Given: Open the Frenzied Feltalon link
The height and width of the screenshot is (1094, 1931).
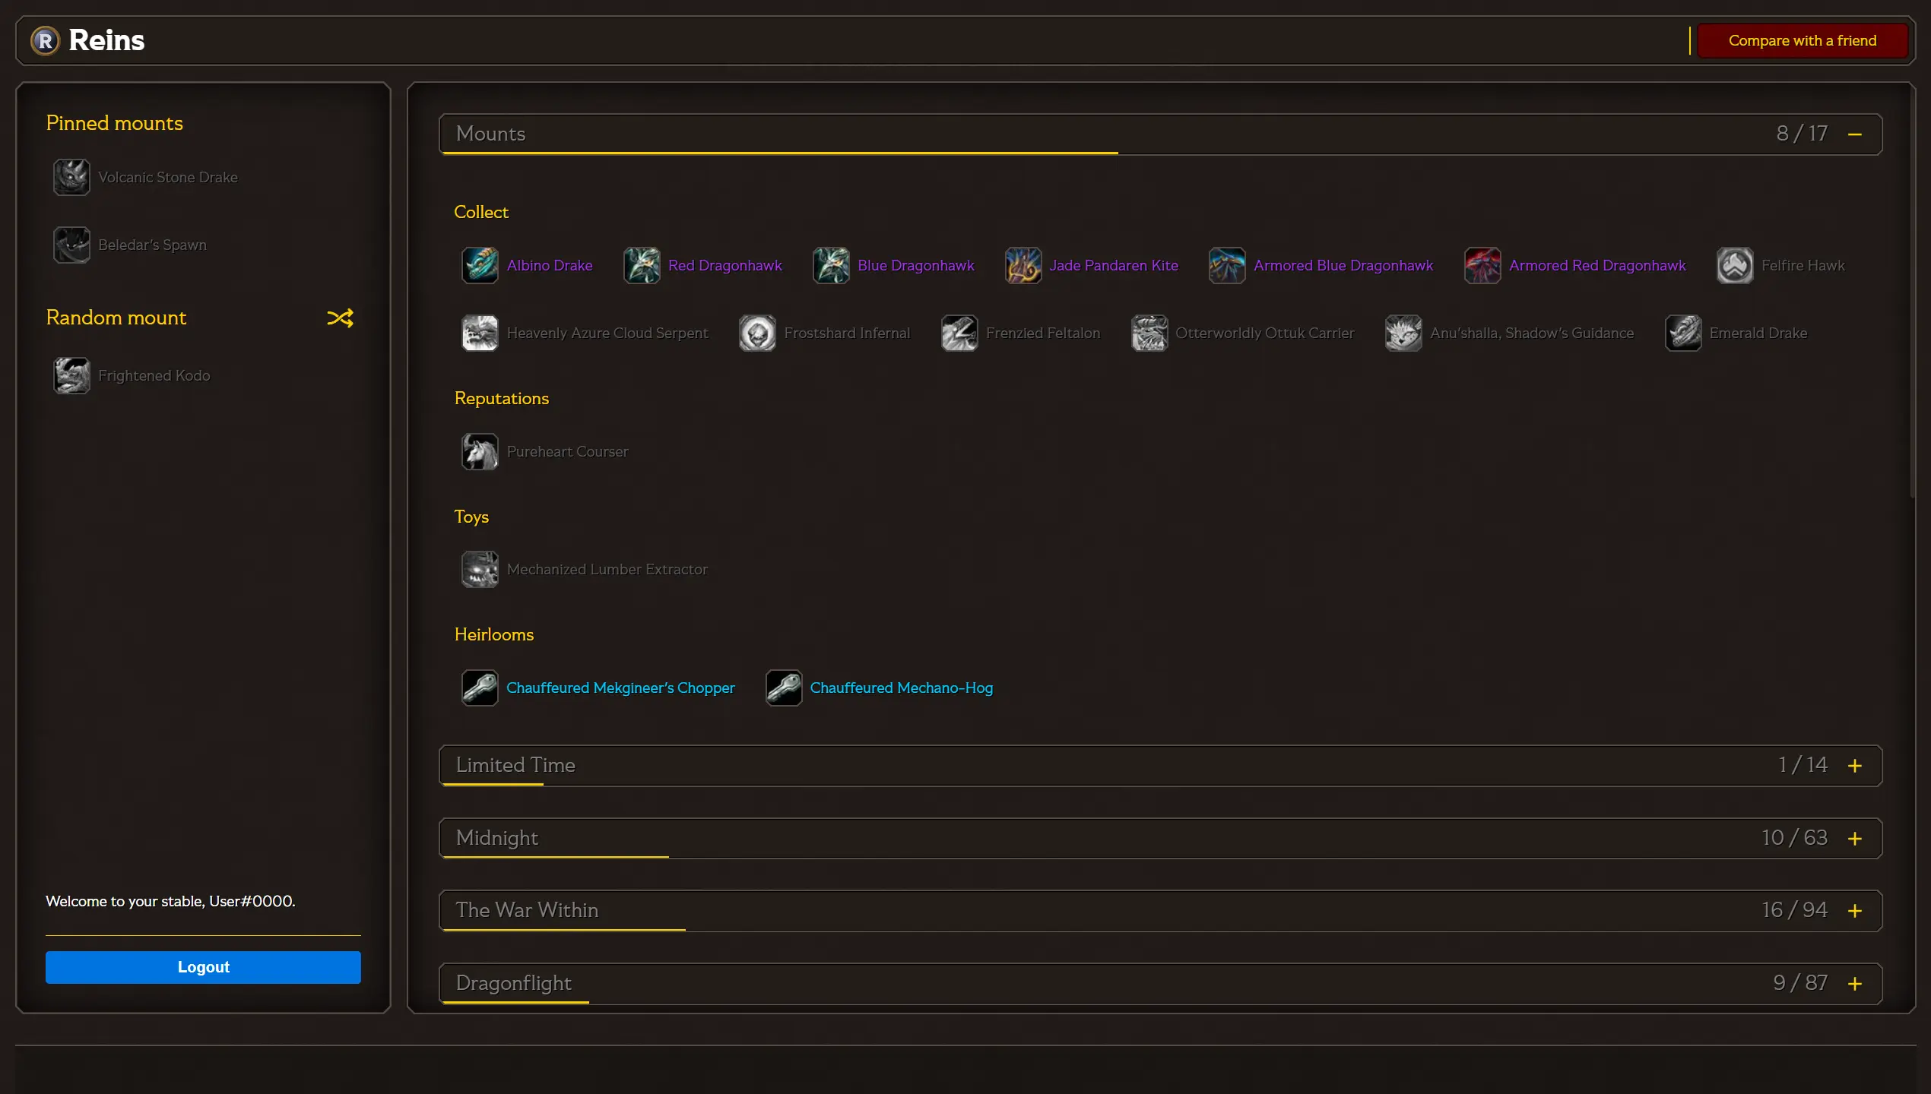Looking at the screenshot, I should click(1043, 333).
